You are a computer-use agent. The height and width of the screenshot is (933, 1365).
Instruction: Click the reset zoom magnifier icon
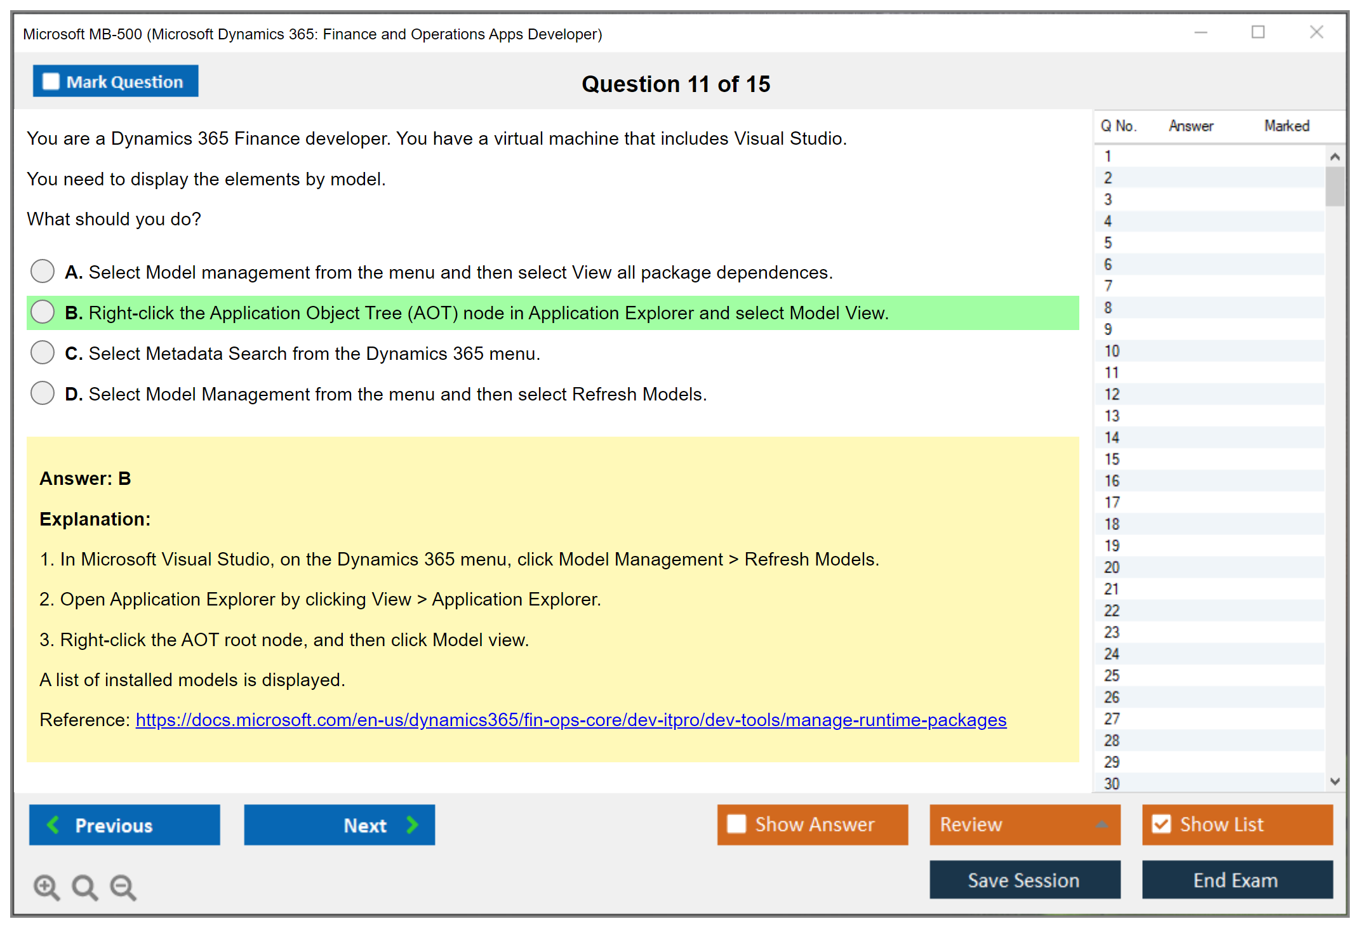(84, 887)
